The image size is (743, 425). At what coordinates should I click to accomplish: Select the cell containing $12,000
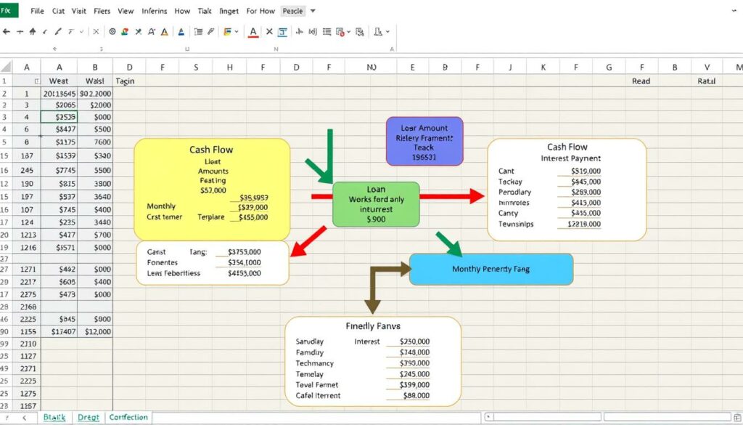coord(95,331)
